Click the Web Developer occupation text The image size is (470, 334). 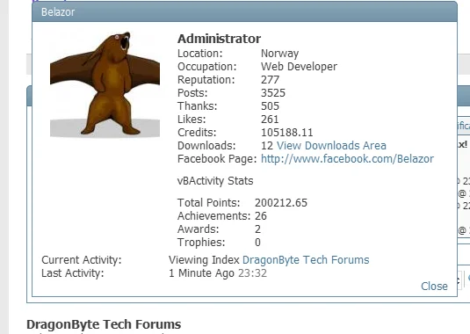pos(300,67)
